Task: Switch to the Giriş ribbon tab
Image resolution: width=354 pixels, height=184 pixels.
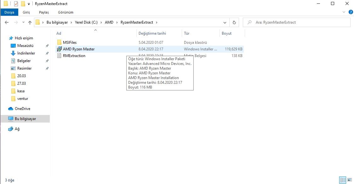Action: (26, 12)
